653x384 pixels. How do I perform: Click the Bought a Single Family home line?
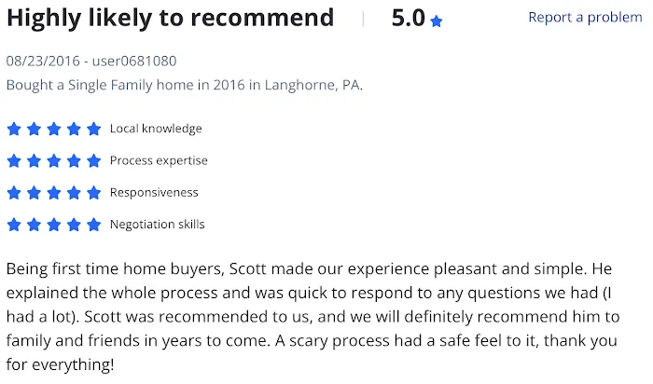[185, 85]
